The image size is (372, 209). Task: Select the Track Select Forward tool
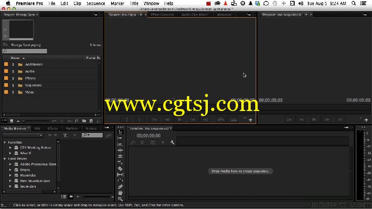point(120,138)
